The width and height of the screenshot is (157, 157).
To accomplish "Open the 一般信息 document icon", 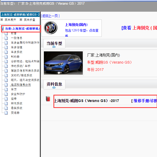I will point(6,38).
